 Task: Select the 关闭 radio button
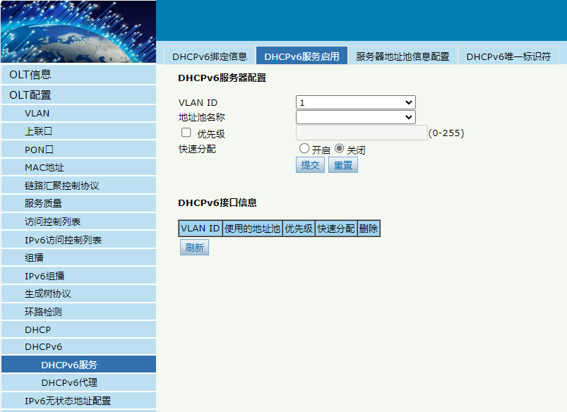click(x=339, y=149)
